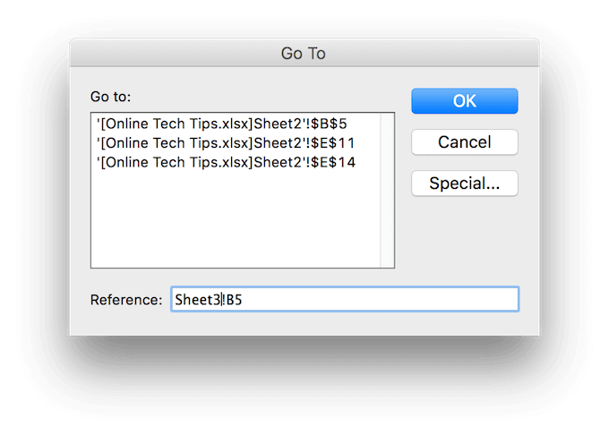Click "$E$11" at the end of the second entry

pos(337,143)
